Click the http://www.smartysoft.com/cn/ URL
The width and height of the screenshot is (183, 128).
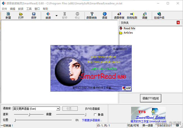tap(104, 62)
